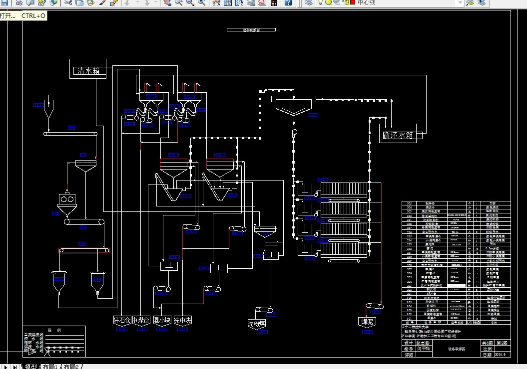Open the Sheet Set Manager icon
The height and width of the screenshot is (369, 527).
(x=251, y=2)
